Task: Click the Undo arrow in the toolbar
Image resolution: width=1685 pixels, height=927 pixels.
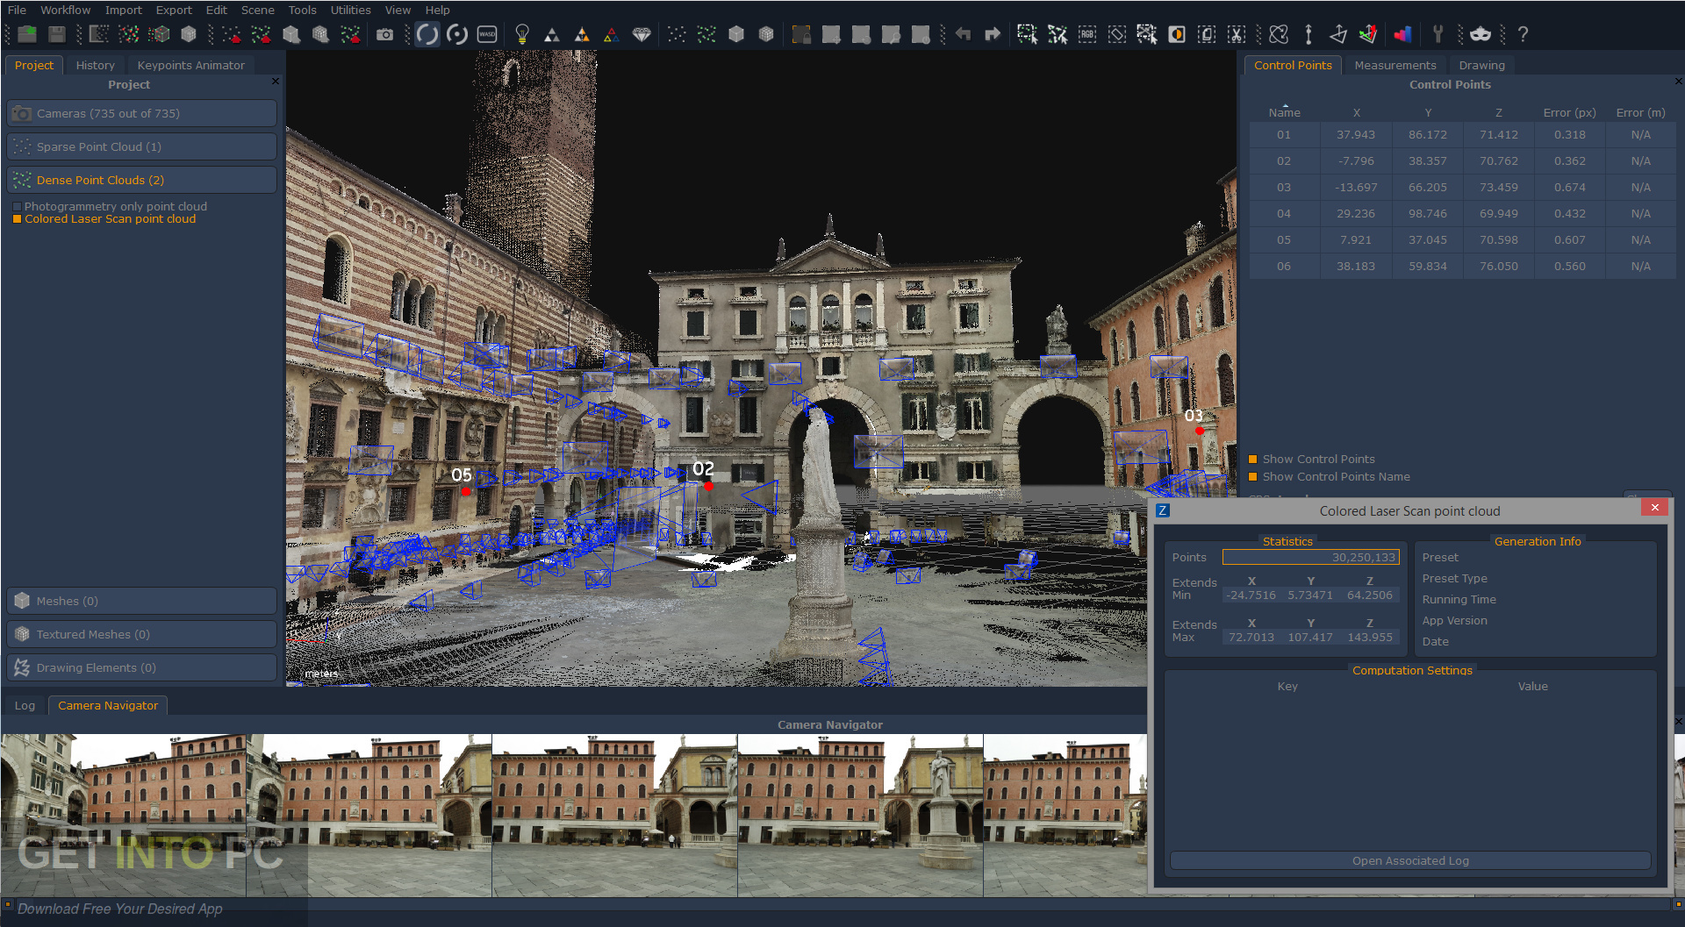Action: pyautogui.click(x=962, y=34)
